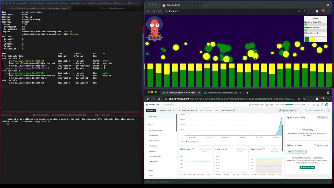
Task: Open extensions puzzle icon in the New Relic window
Action: 317,99
